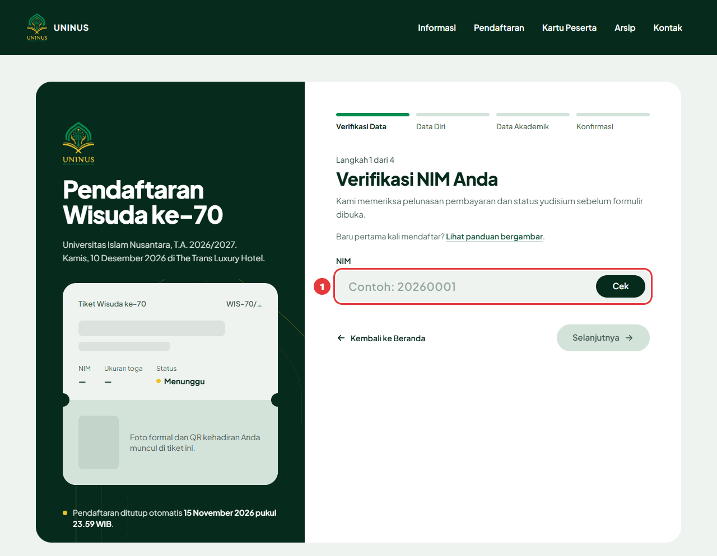
Task: Click the Selanjutnya button
Action: pyautogui.click(x=603, y=338)
